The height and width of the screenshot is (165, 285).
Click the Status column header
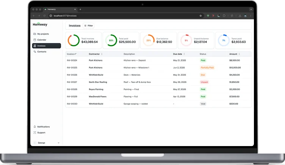pos(203,54)
